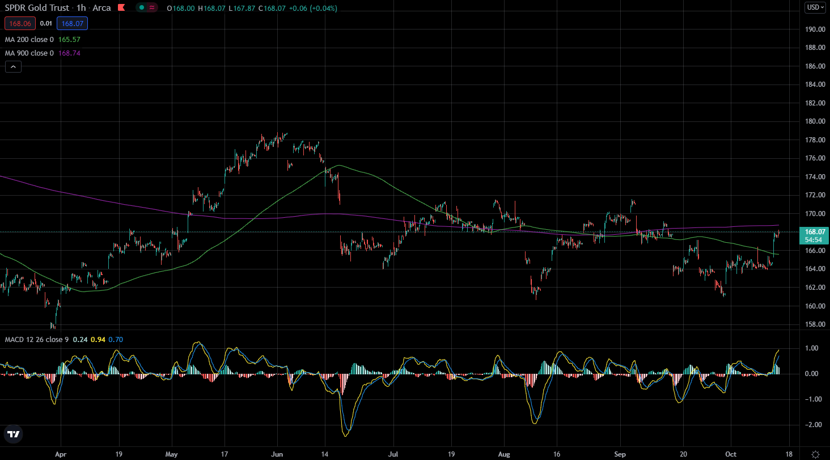This screenshot has height=460, width=830.
Task: Click the 160.00 price axis label
Action: (x=814, y=306)
